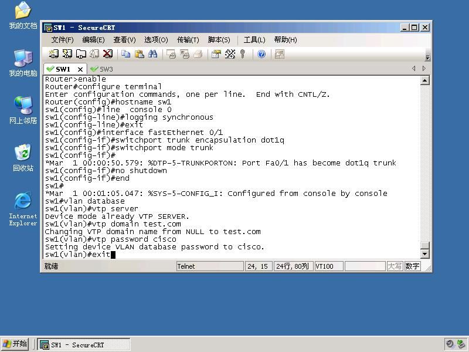Select the Internet Explorer desktop icon

point(23,209)
